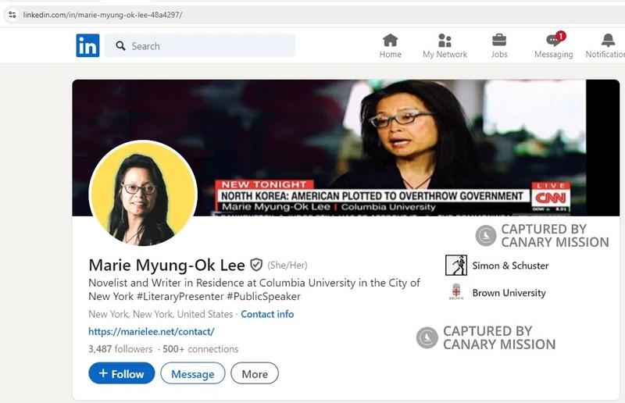
Task: Select the Messaging nav label
Action: pos(554,54)
